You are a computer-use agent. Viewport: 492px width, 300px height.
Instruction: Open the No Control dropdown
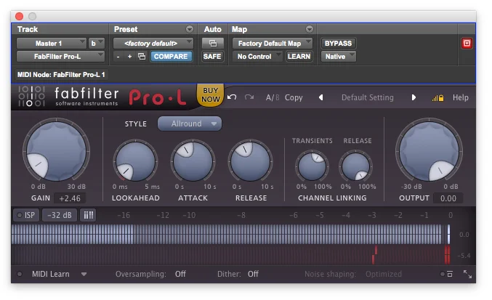[x=257, y=57]
